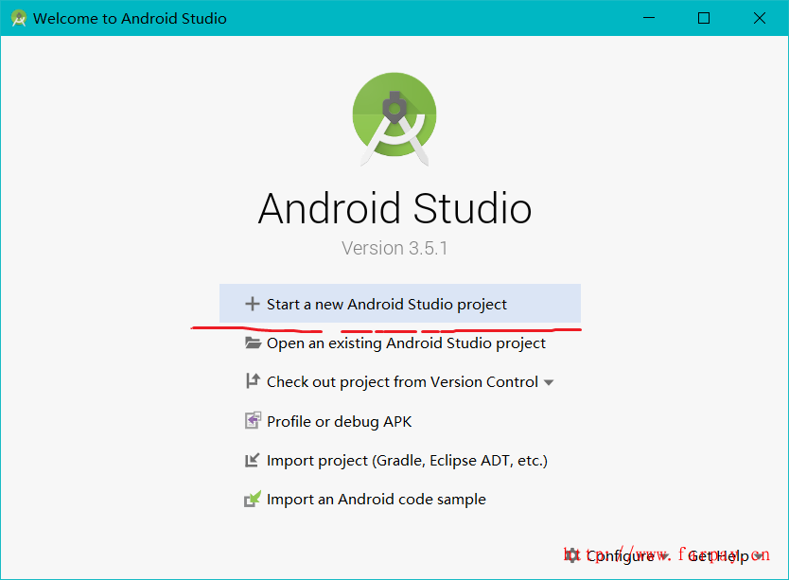This screenshot has width=789, height=580.
Task: Choose Open an existing Android Studio project
Action: pyautogui.click(x=406, y=343)
